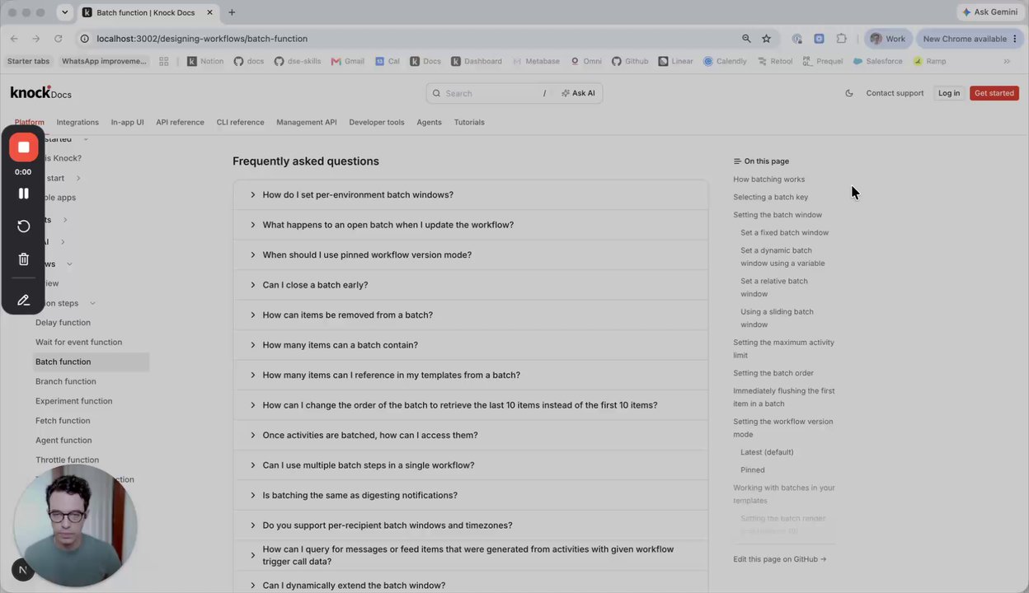Reload the page in Chrome
Screen dimensions: 1029x593
tap(58, 39)
